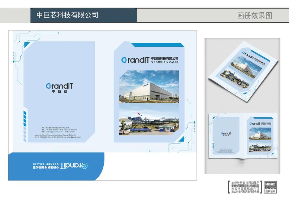Click the Chinese address line on back cover
The width and height of the screenshot is (289, 205).
coord(56,128)
